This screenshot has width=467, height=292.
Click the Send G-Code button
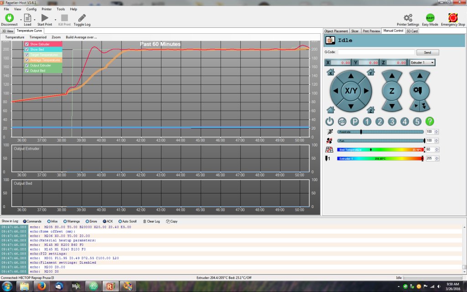tap(427, 52)
